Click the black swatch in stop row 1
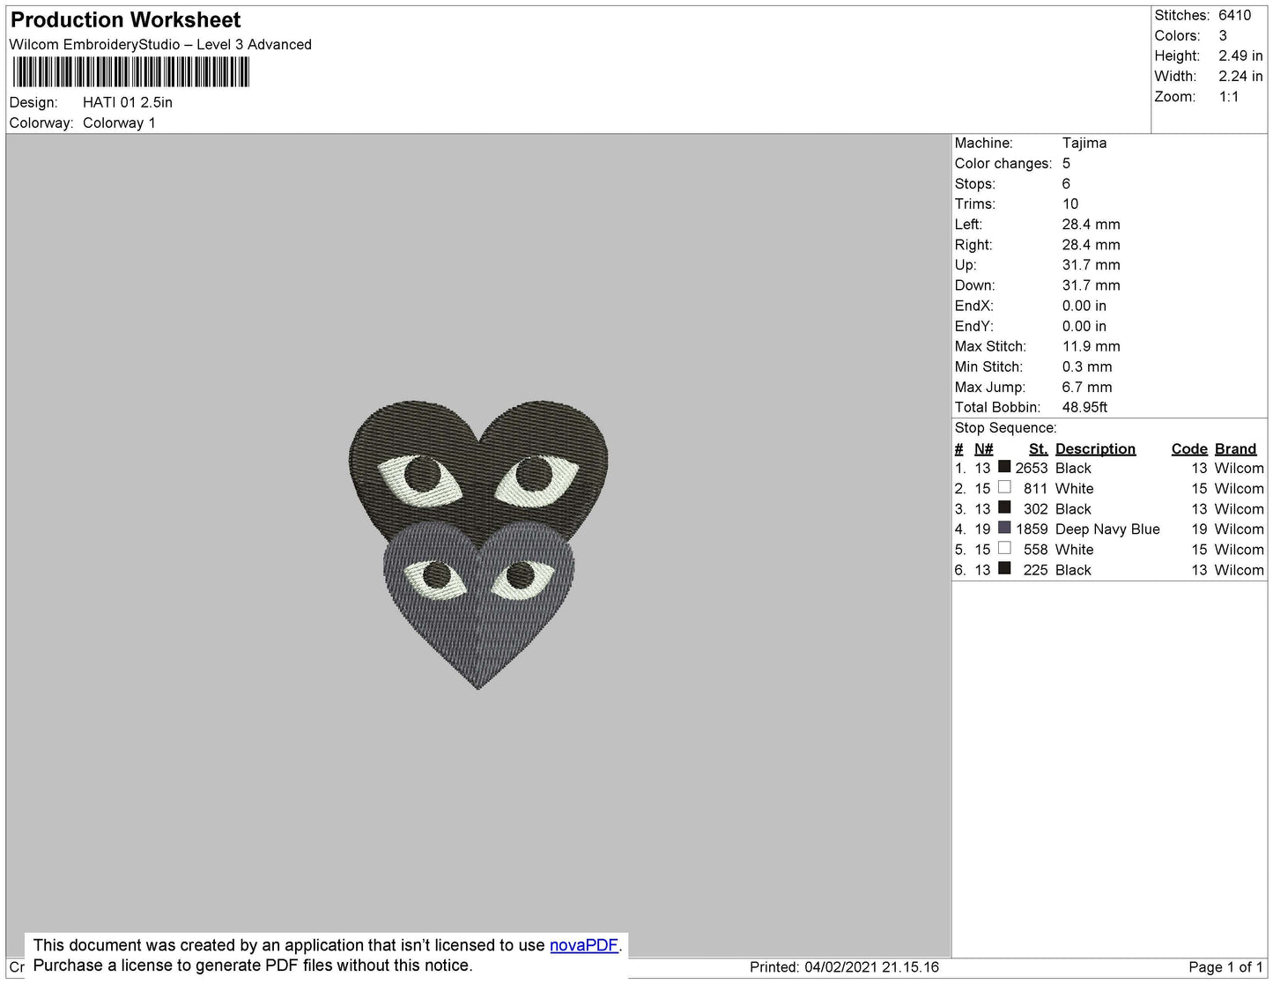The width and height of the screenshot is (1273, 984). tap(1004, 467)
